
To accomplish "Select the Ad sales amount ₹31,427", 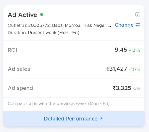I will pos(117,69).
